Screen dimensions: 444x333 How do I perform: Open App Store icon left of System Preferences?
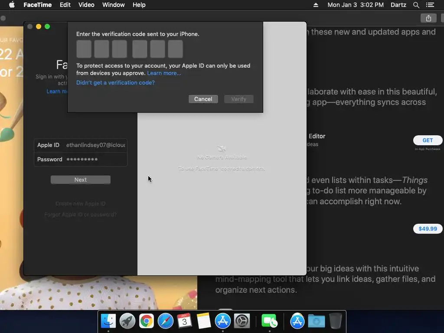point(223,321)
